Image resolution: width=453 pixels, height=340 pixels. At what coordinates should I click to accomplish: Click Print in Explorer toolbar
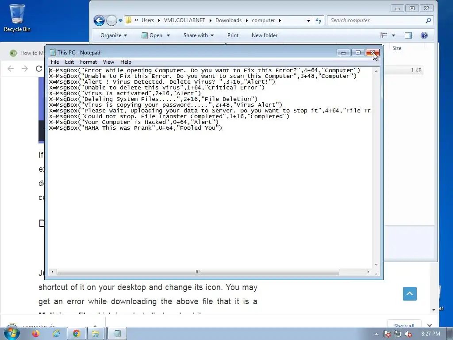click(x=233, y=35)
